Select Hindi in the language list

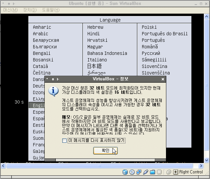(x=93, y=34)
